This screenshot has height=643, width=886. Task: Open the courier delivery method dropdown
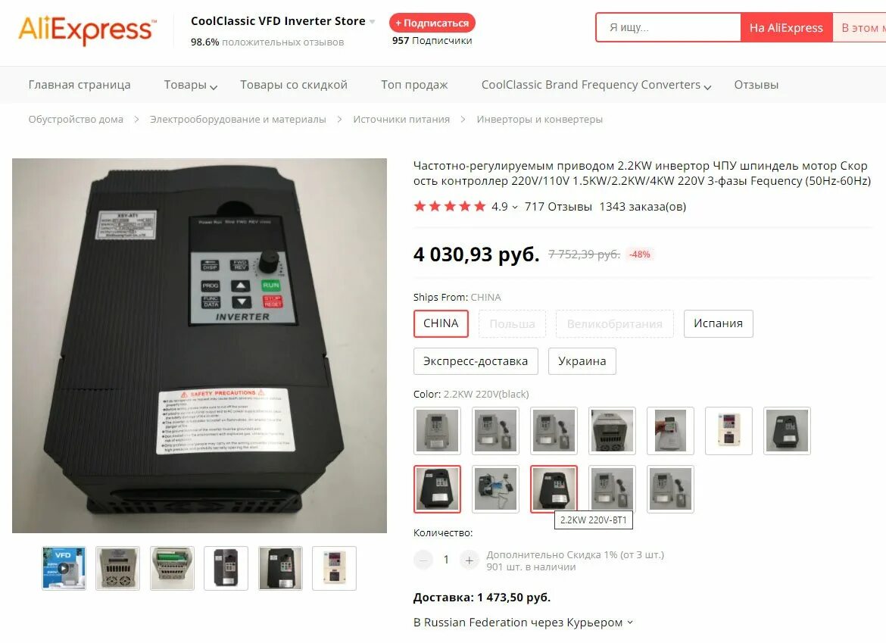(630, 622)
